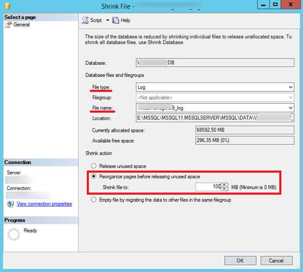The image size is (303, 272).
Task: Open the Script dropdown arrow
Action: [108, 20]
